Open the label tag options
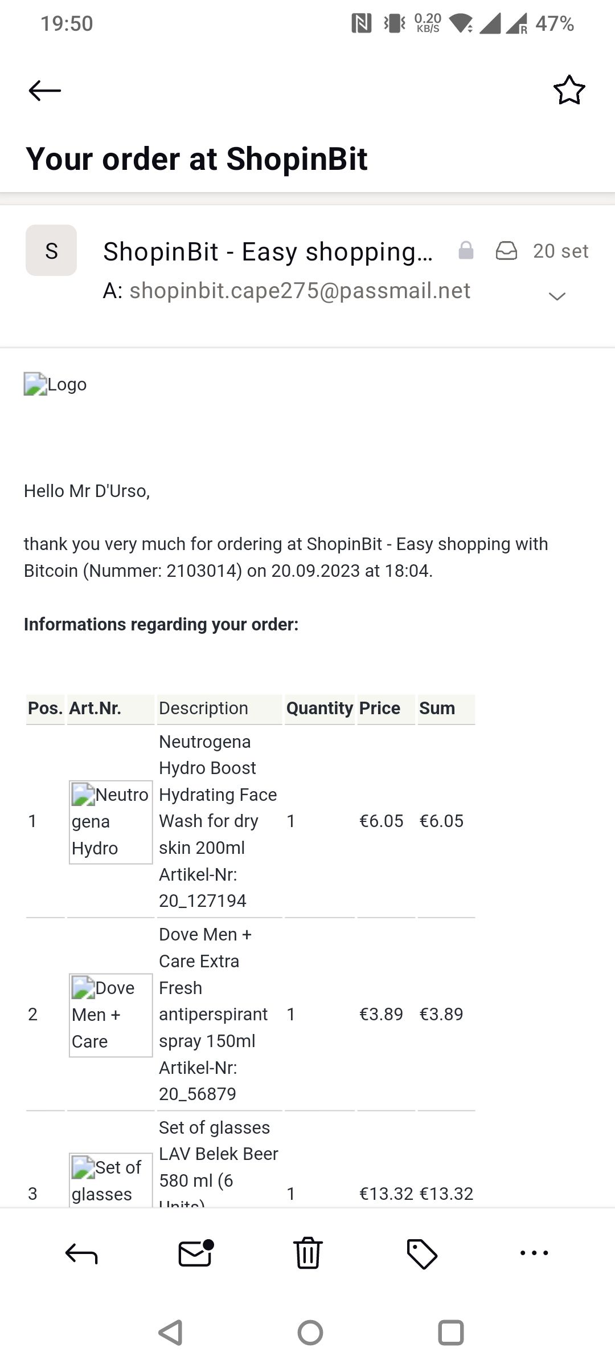The width and height of the screenshot is (615, 1368). pyautogui.click(x=421, y=1253)
